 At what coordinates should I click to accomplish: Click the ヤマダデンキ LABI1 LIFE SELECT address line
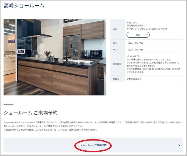[147, 29]
